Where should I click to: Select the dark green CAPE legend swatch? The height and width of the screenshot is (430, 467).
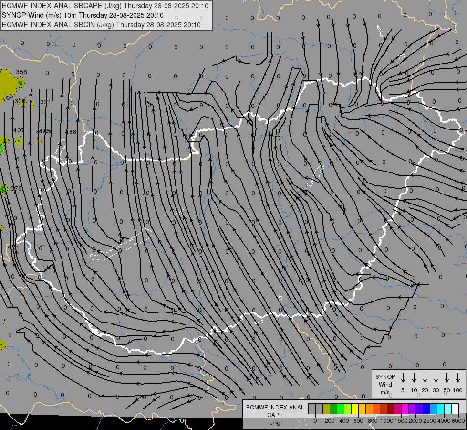(x=333, y=408)
